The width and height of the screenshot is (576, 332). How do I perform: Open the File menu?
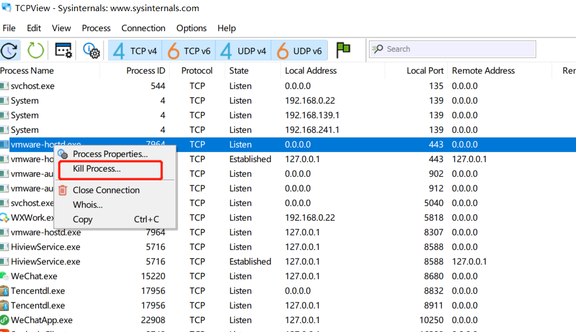[9, 28]
